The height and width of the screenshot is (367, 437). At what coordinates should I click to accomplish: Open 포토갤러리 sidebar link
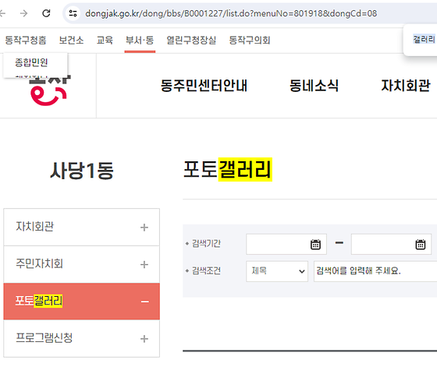pos(39,301)
